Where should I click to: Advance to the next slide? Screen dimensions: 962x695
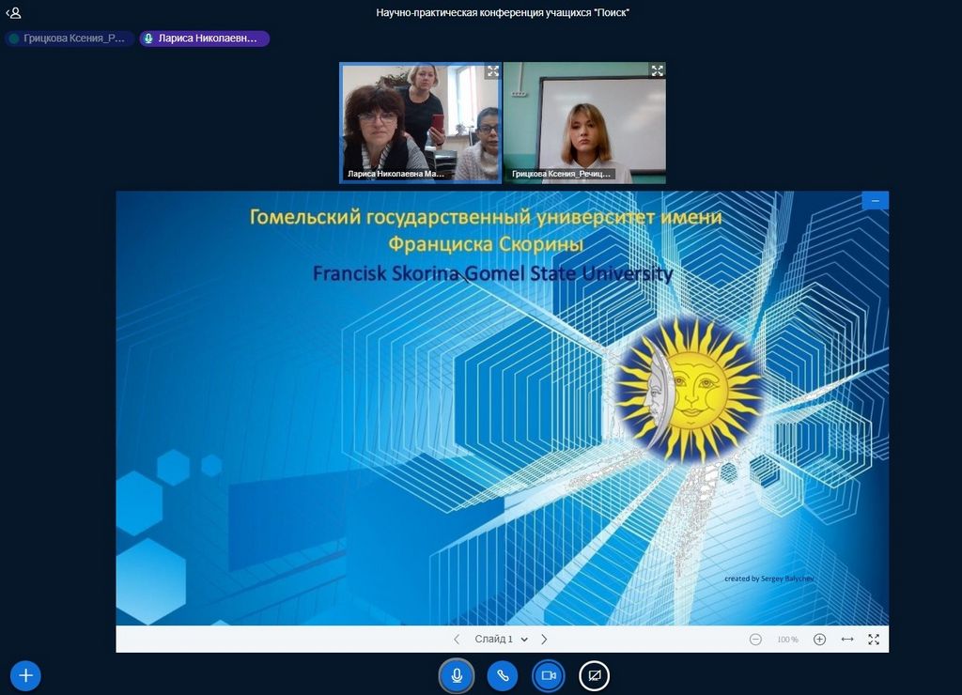(544, 640)
